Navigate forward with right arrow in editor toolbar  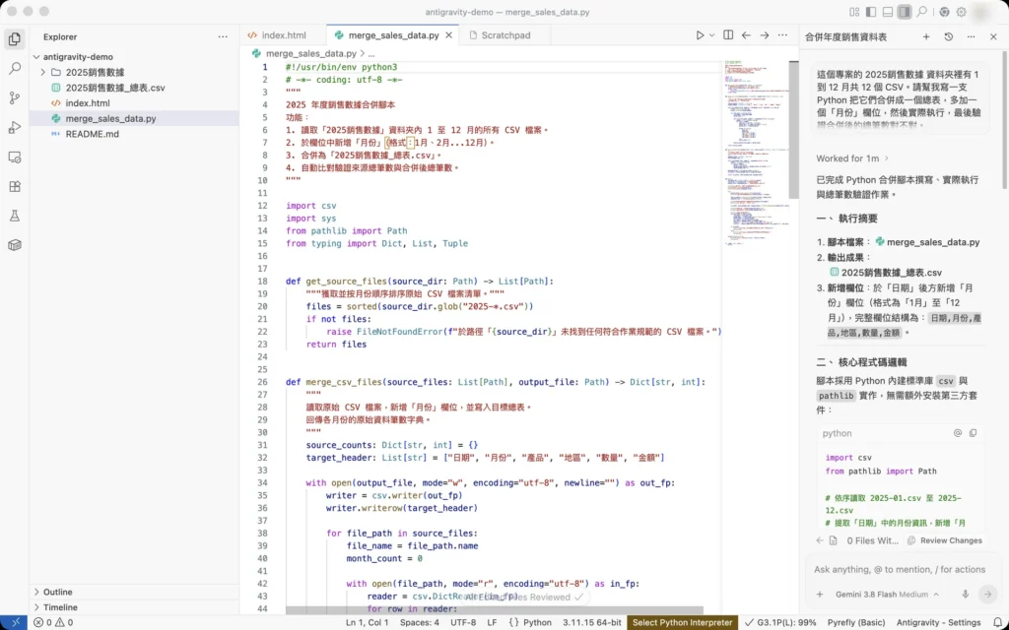tap(764, 35)
